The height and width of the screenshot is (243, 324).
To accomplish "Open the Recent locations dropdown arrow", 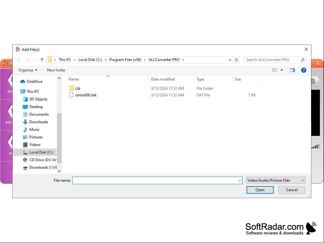I will point(35,60).
